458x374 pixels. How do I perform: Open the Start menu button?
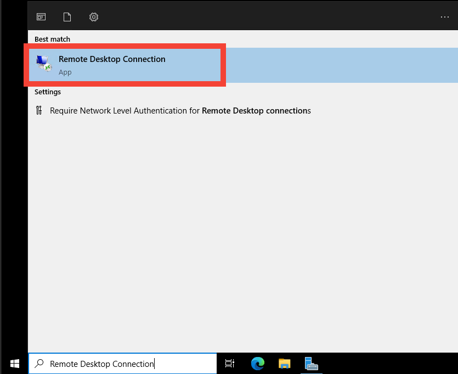[14, 363]
